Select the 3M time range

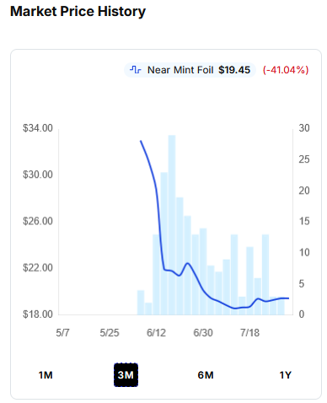(126, 375)
